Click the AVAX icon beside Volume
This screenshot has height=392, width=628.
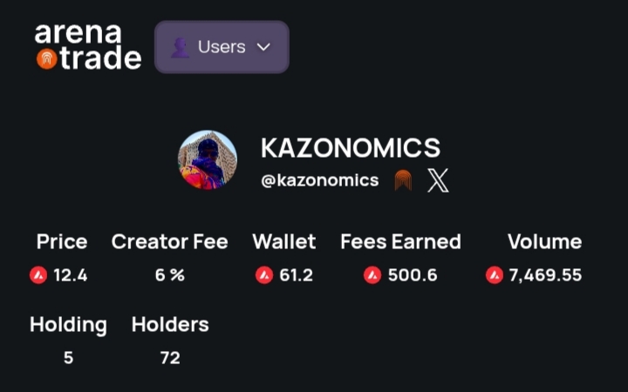pos(495,275)
